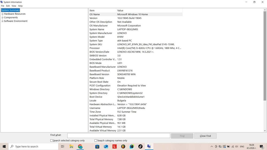
Task: Open the red L app in the taskbar
Action: pyautogui.click(x=115, y=147)
